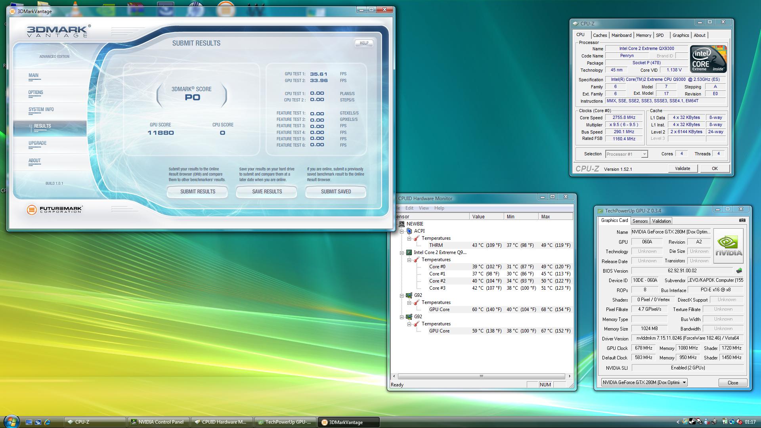Click the NVIDIA logo in GPU-Z
The width and height of the screenshot is (761, 428).
[x=728, y=246]
